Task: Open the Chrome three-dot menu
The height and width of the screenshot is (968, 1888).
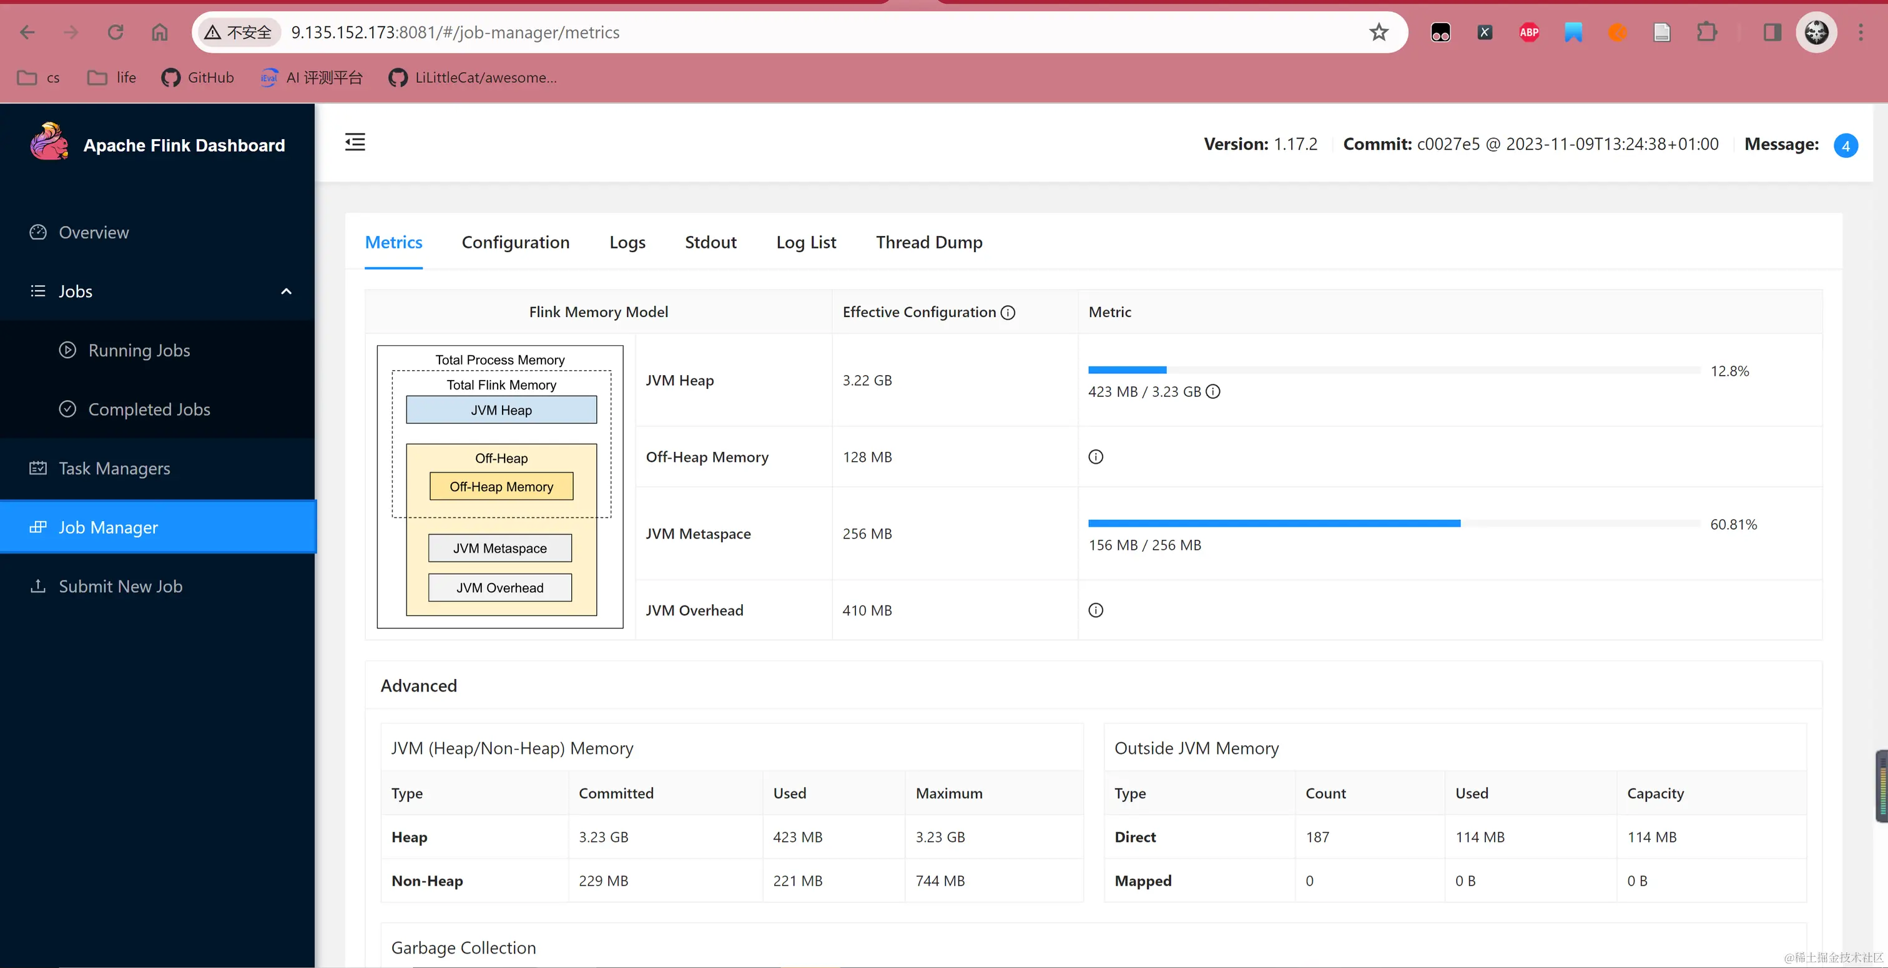Action: [x=1860, y=32]
